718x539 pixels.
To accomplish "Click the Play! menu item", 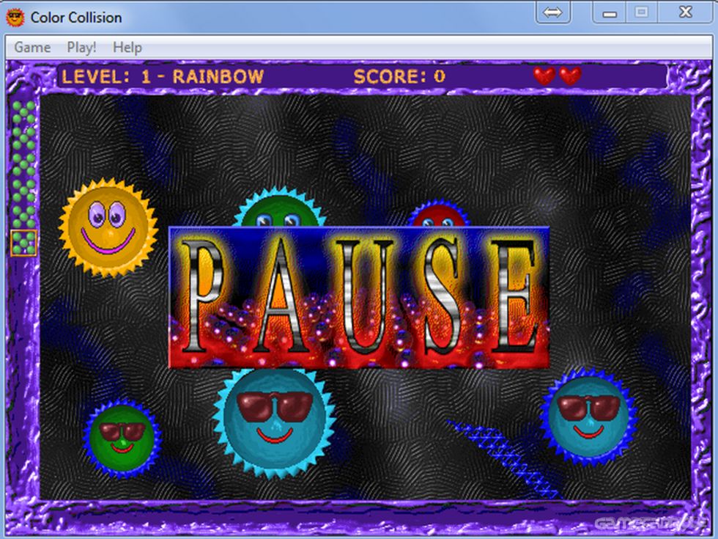I will (81, 47).
